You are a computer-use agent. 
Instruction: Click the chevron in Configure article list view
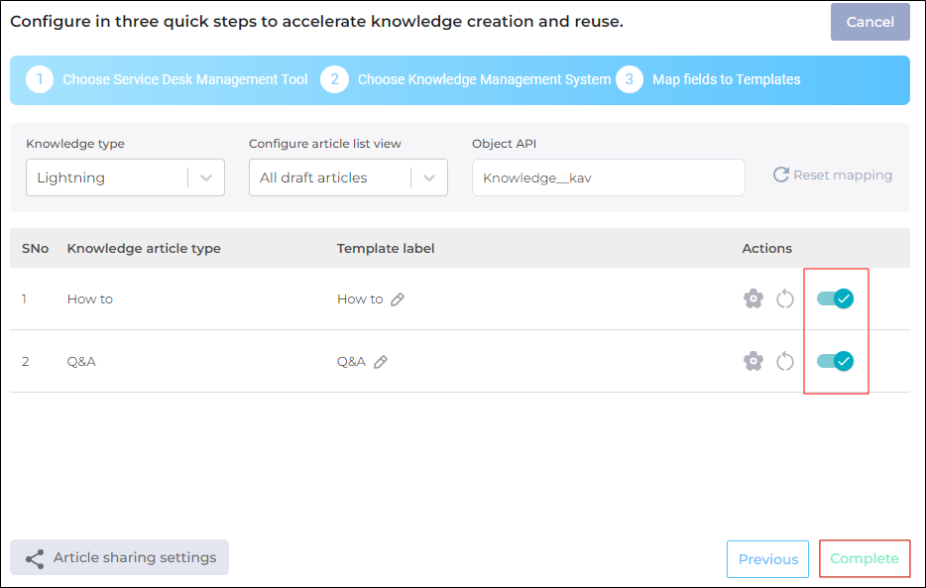pyautogui.click(x=429, y=177)
